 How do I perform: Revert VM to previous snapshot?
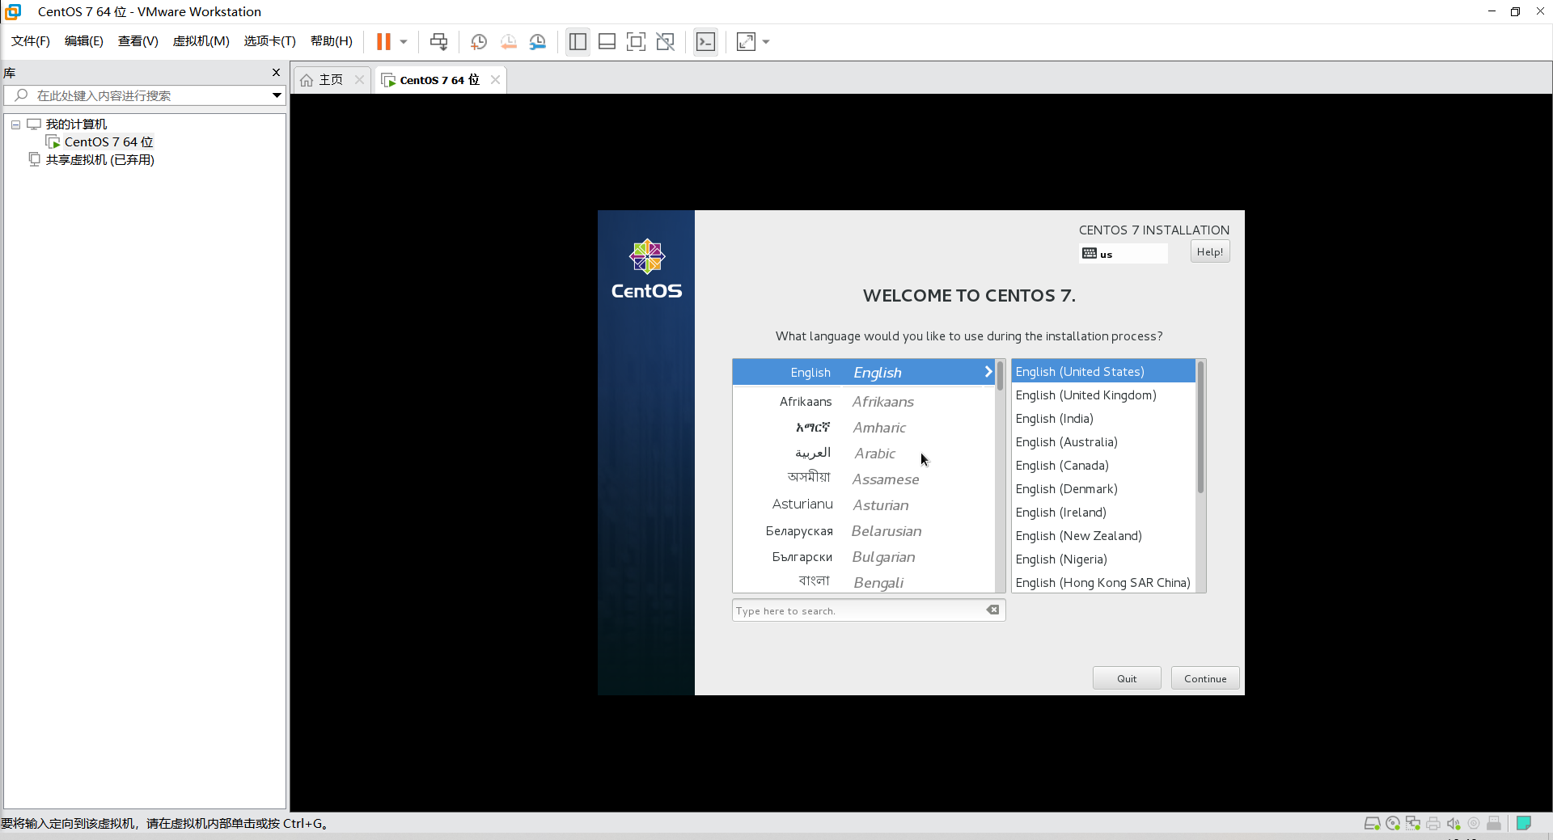[x=508, y=41]
